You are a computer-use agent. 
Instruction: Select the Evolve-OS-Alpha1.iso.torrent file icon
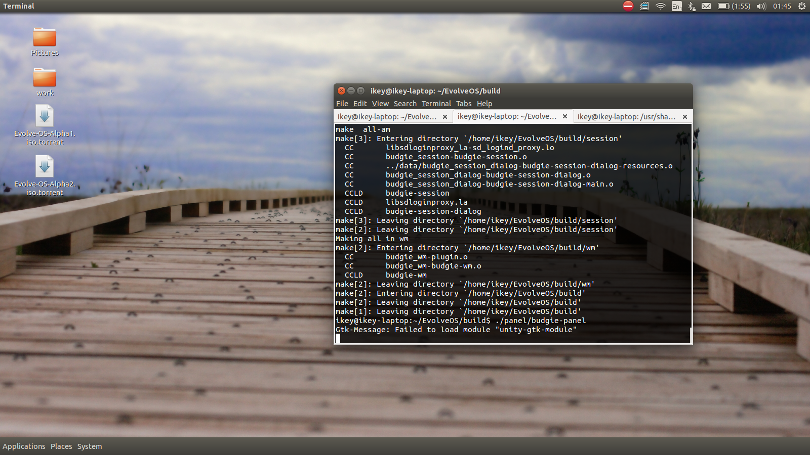point(45,116)
